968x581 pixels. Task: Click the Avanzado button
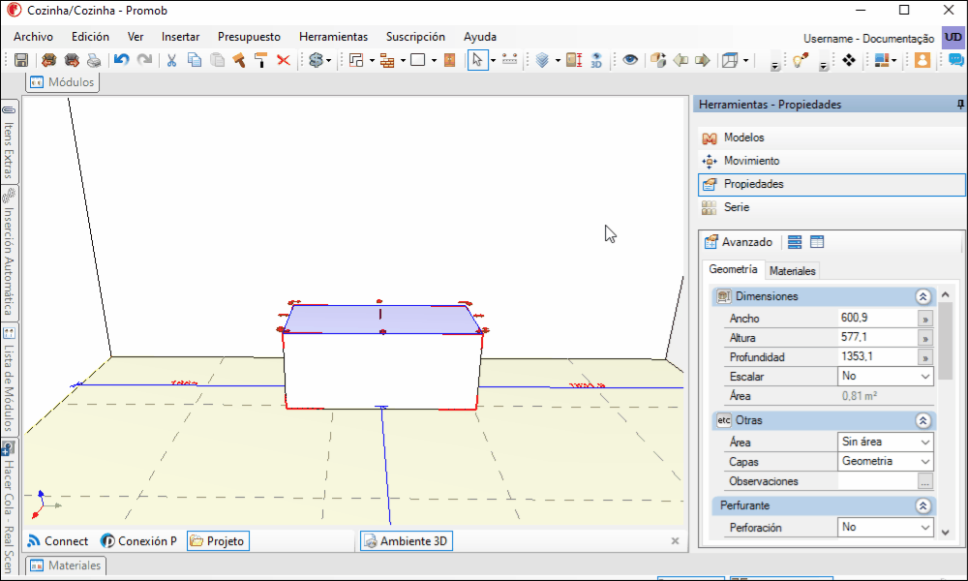[x=739, y=242]
